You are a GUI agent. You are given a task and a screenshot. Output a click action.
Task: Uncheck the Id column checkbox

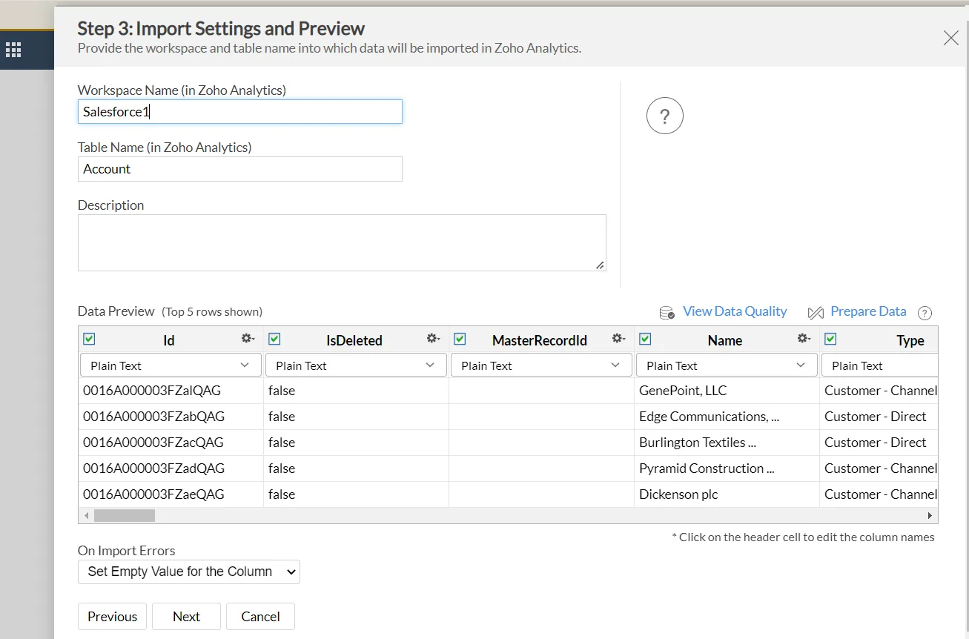[89, 338]
